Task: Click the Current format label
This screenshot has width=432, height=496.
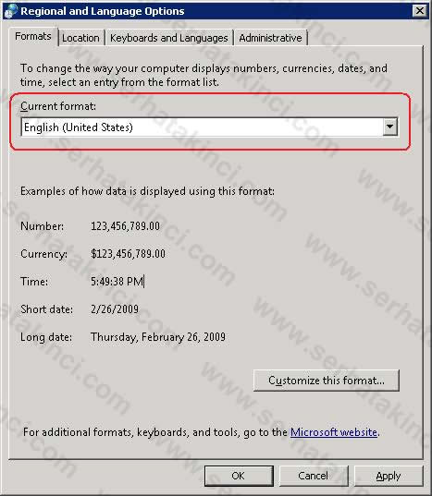Action: tap(58, 106)
